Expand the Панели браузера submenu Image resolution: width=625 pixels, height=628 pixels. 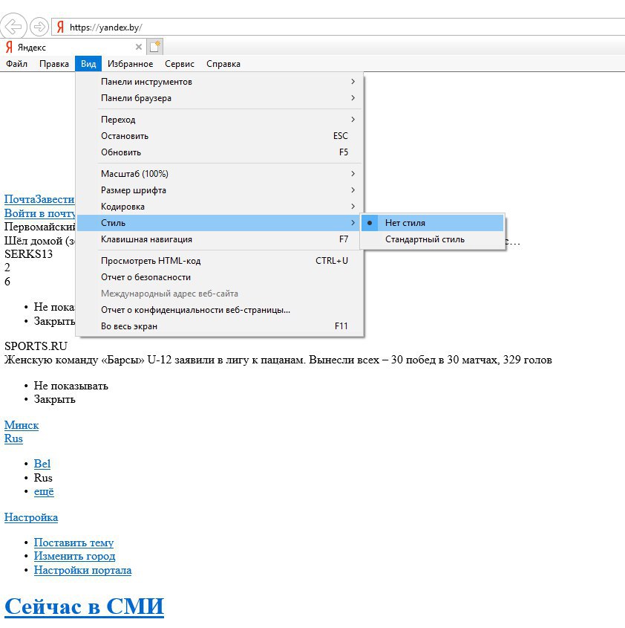(220, 98)
